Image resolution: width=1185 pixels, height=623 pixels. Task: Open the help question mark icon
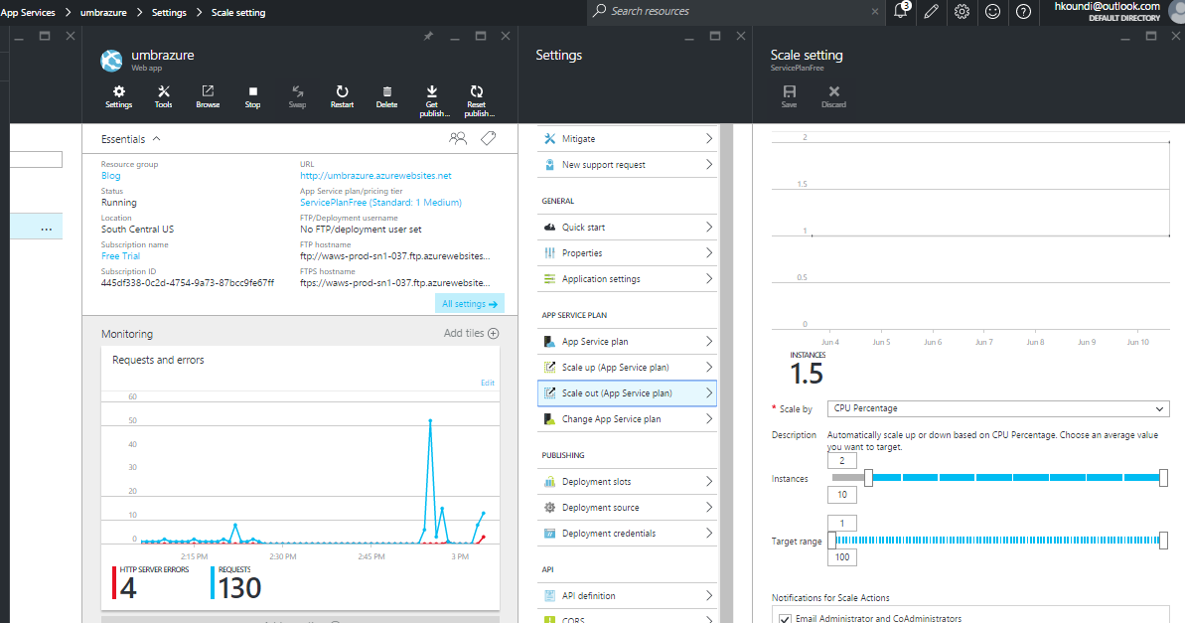pyautogui.click(x=1023, y=11)
